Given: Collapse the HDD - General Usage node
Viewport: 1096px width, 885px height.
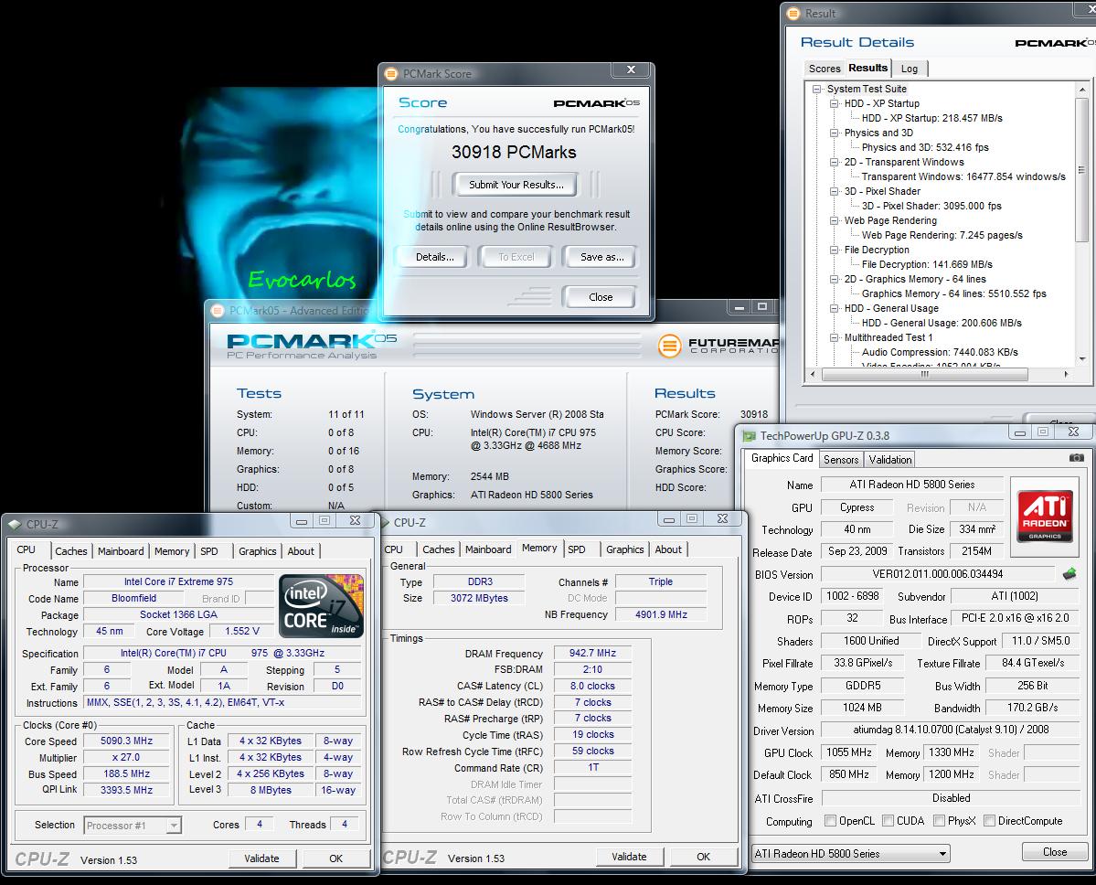Looking at the screenshot, I should pos(834,308).
